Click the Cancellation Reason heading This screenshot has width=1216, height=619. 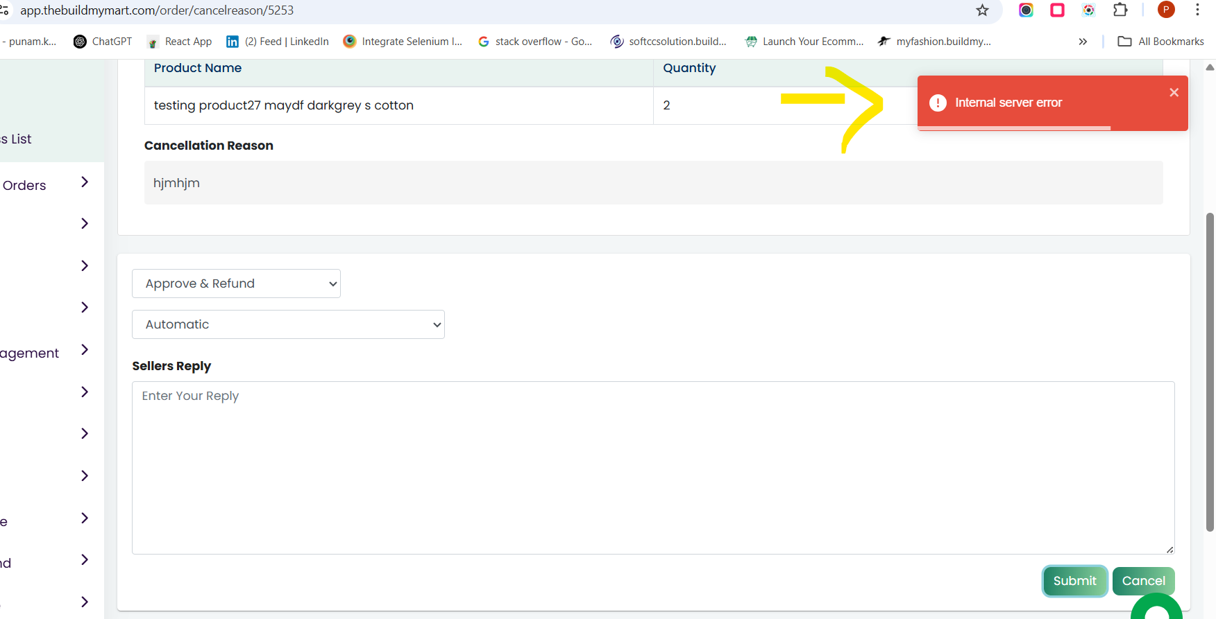point(209,146)
